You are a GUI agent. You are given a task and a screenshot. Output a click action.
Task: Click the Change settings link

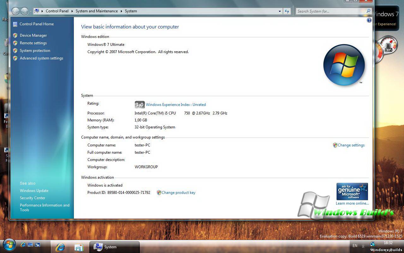click(x=351, y=145)
